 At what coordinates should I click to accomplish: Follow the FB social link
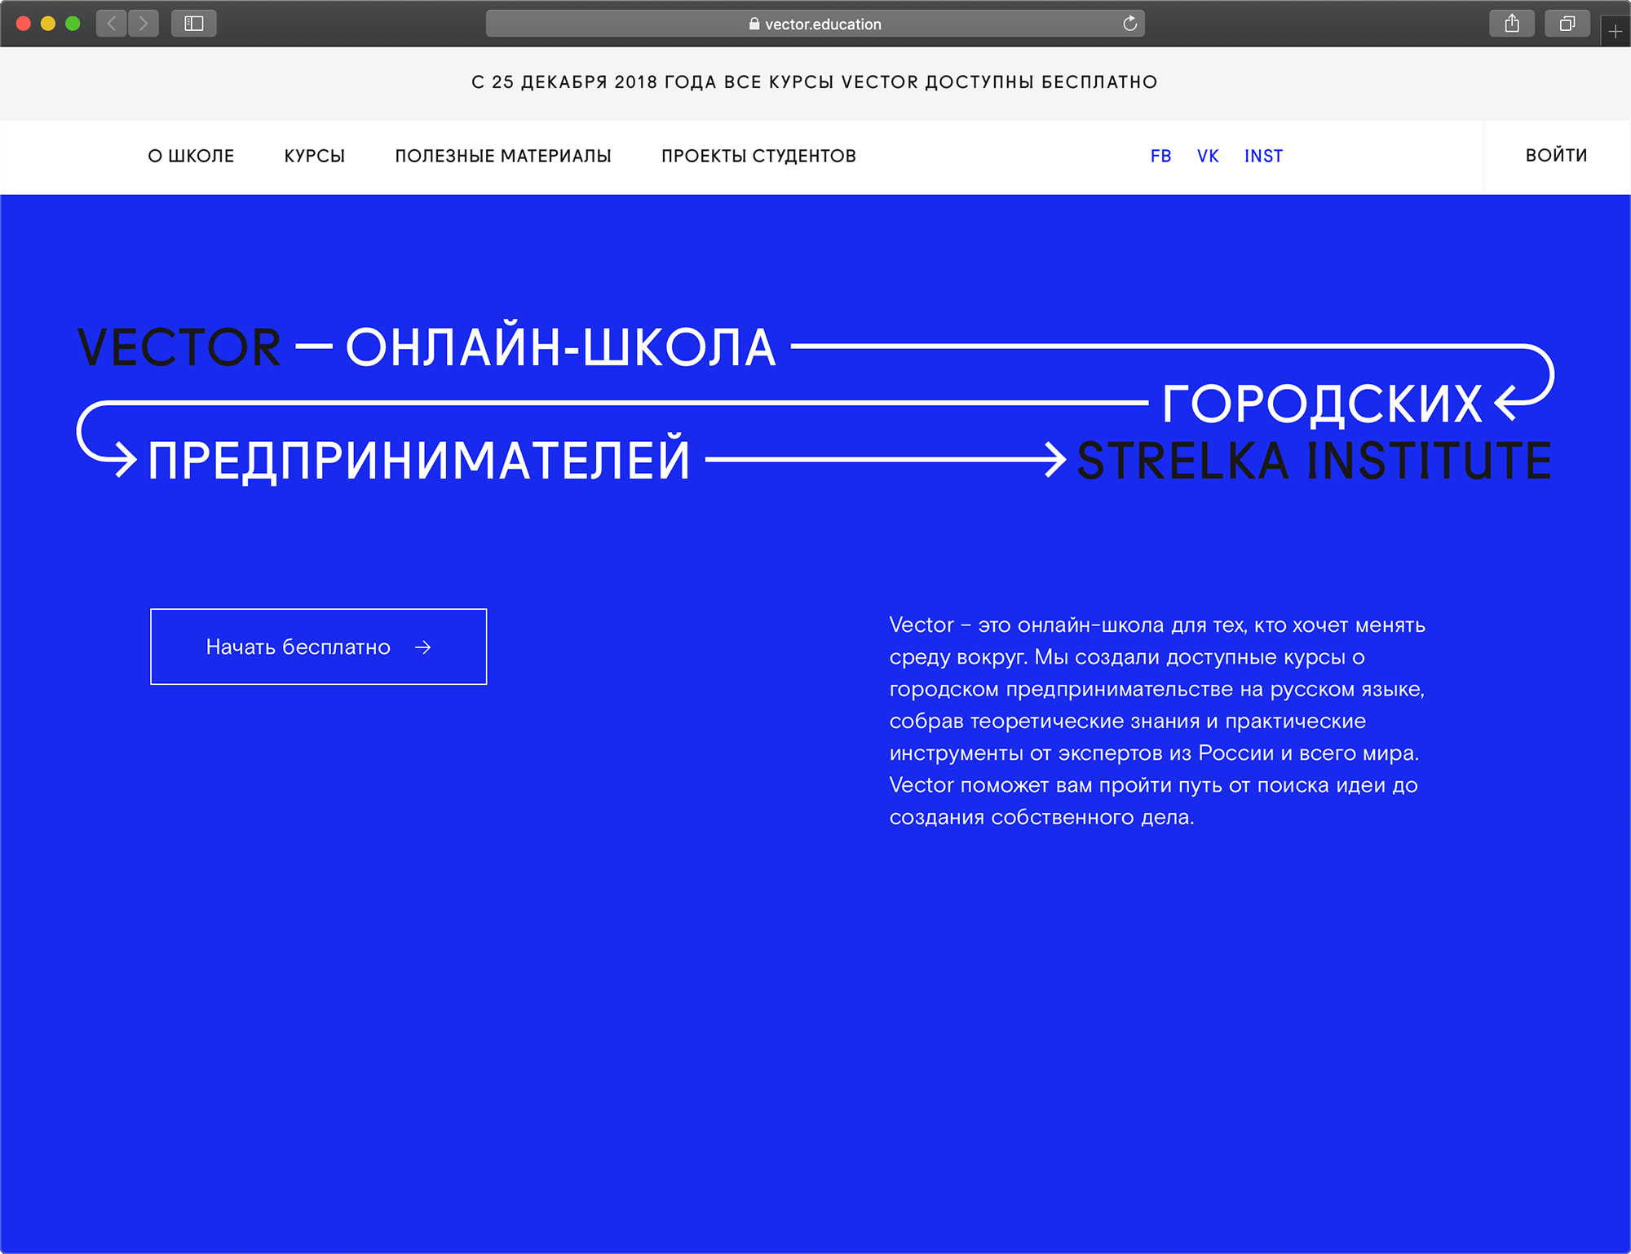(1161, 156)
